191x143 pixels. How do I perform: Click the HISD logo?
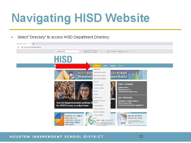pos(63,59)
